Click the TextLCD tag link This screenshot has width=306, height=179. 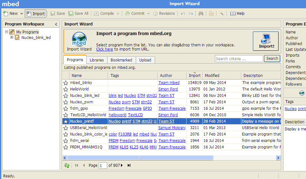[135, 115]
